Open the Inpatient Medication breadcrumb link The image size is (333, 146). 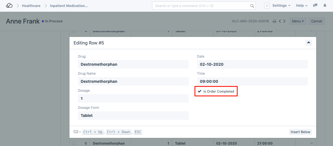coord(69,6)
